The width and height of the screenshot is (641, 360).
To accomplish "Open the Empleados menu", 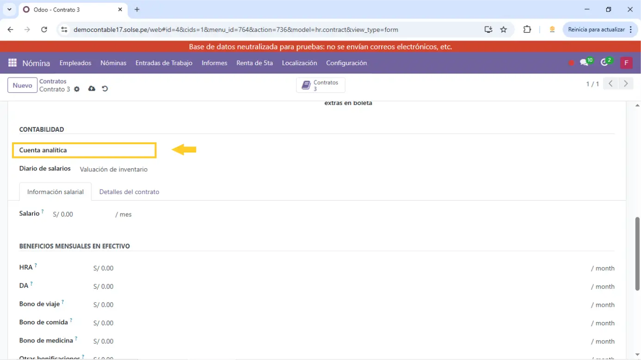I will (x=75, y=63).
